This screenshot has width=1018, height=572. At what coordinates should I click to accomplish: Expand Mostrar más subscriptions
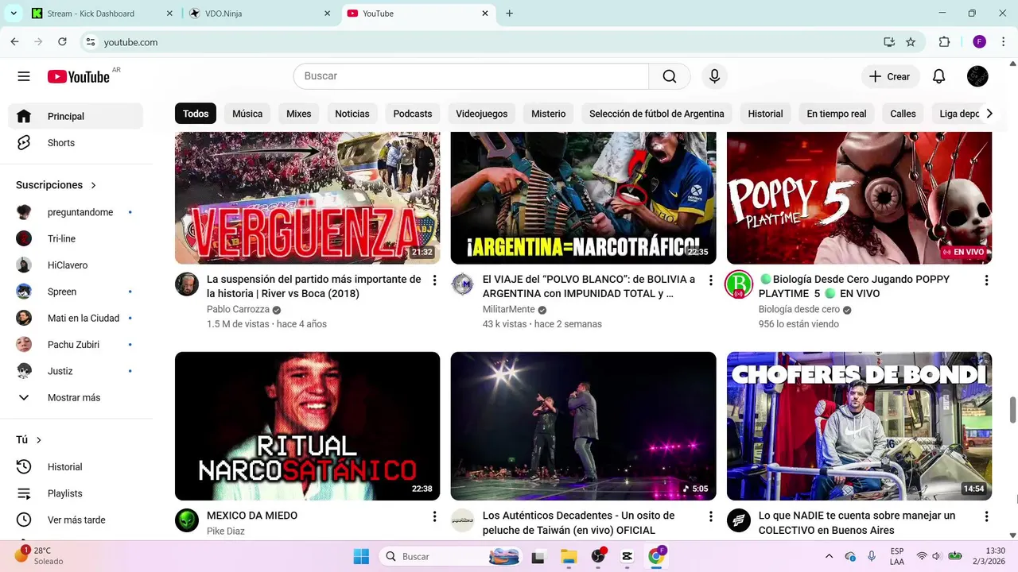pyautogui.click(x=76, y=398)
